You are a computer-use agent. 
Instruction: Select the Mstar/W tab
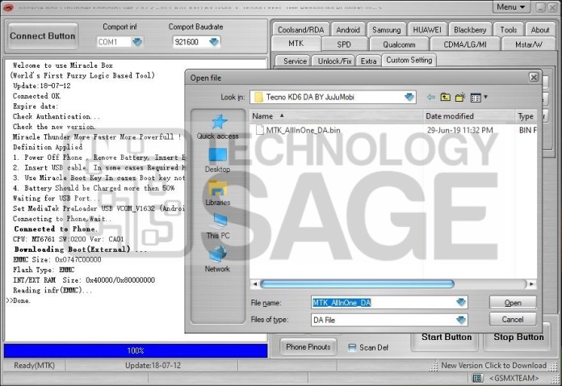coord(529,44)
